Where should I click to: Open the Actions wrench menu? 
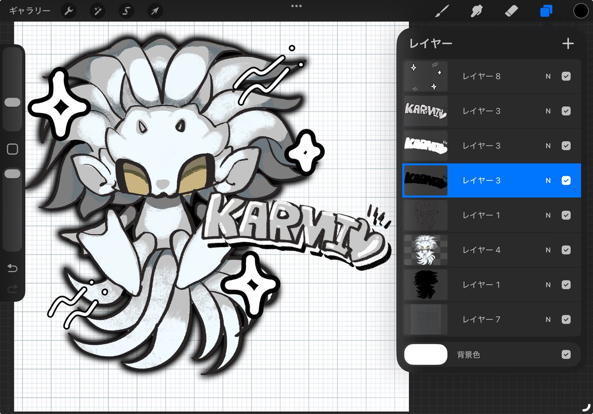[68, 10]
